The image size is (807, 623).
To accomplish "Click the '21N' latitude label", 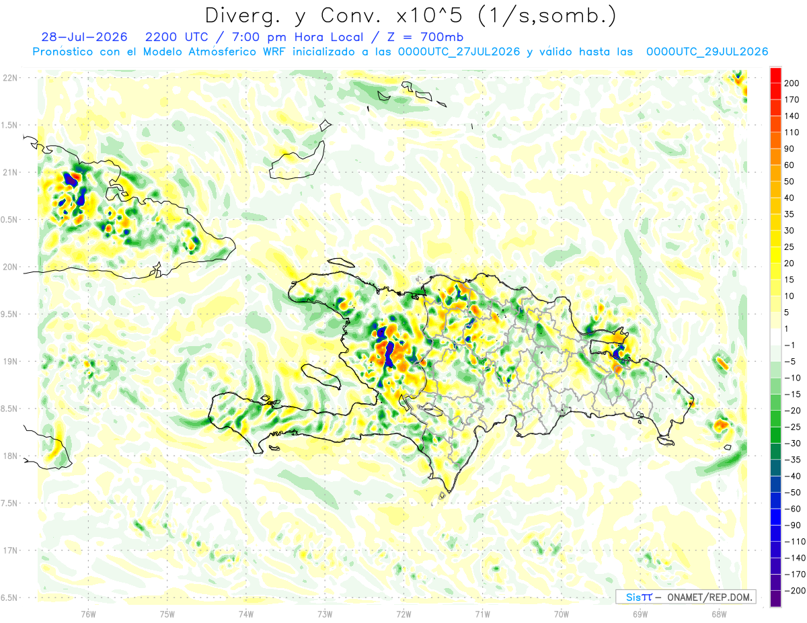I will coord(9,173).
